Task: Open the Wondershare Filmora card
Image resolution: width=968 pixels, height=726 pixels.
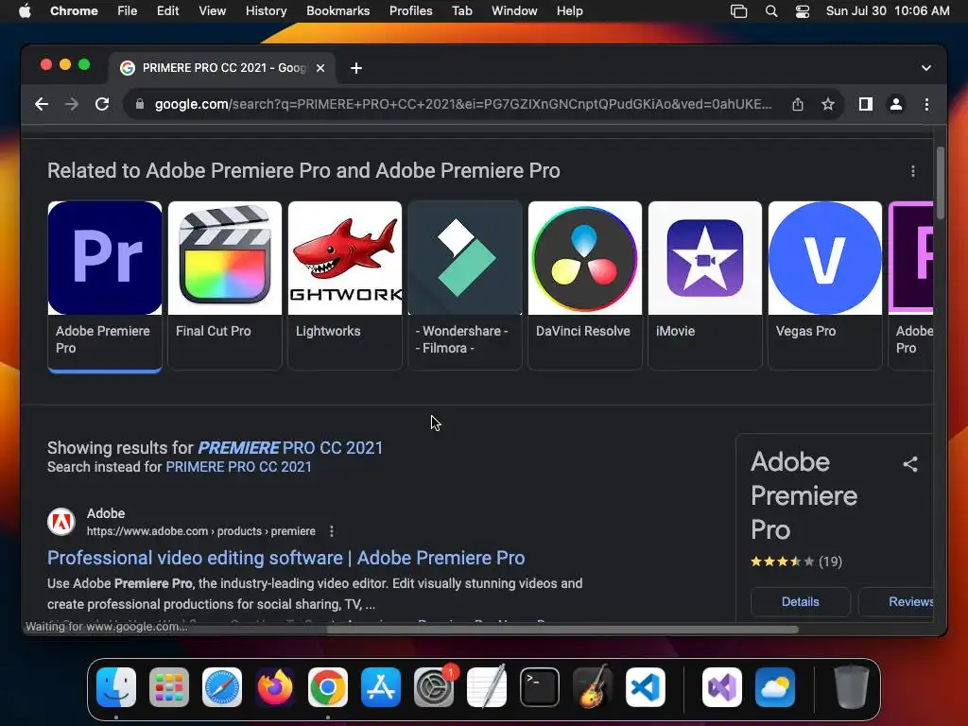Action: pyautogui.click(x=465, y=285)
